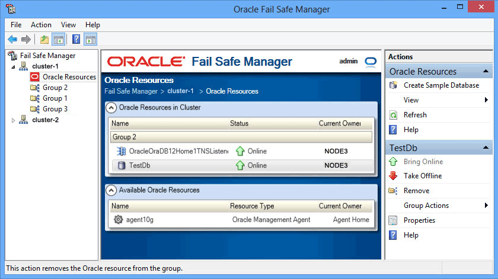Viewport: 498px width, 279px height.
Task: Collapse the Available Oracle Resources section
Action: pos(111,191)
